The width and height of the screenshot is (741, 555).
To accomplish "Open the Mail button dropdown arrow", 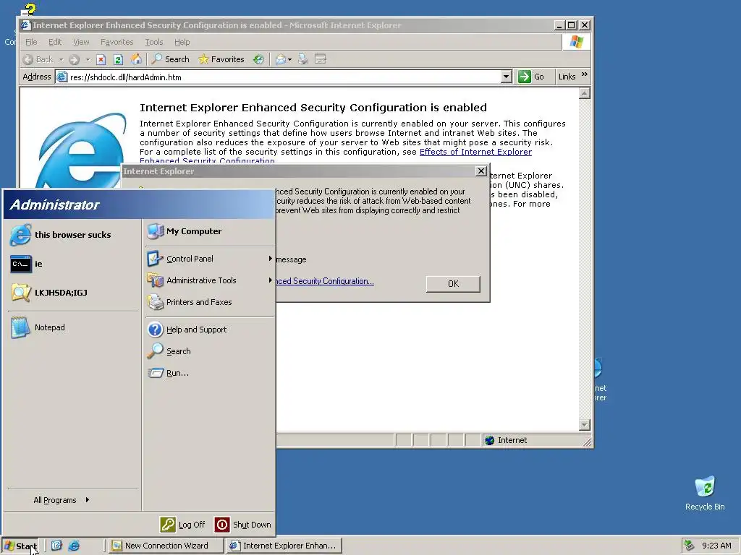I will click(x=289, y=60).
